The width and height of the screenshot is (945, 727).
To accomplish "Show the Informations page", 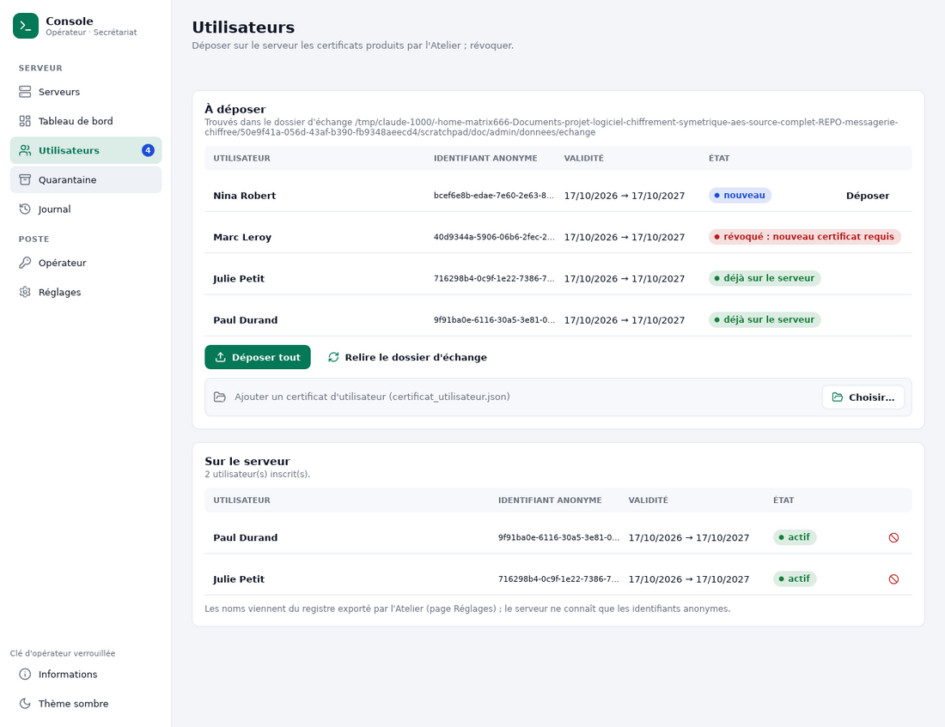I will (x=86, y=674).
